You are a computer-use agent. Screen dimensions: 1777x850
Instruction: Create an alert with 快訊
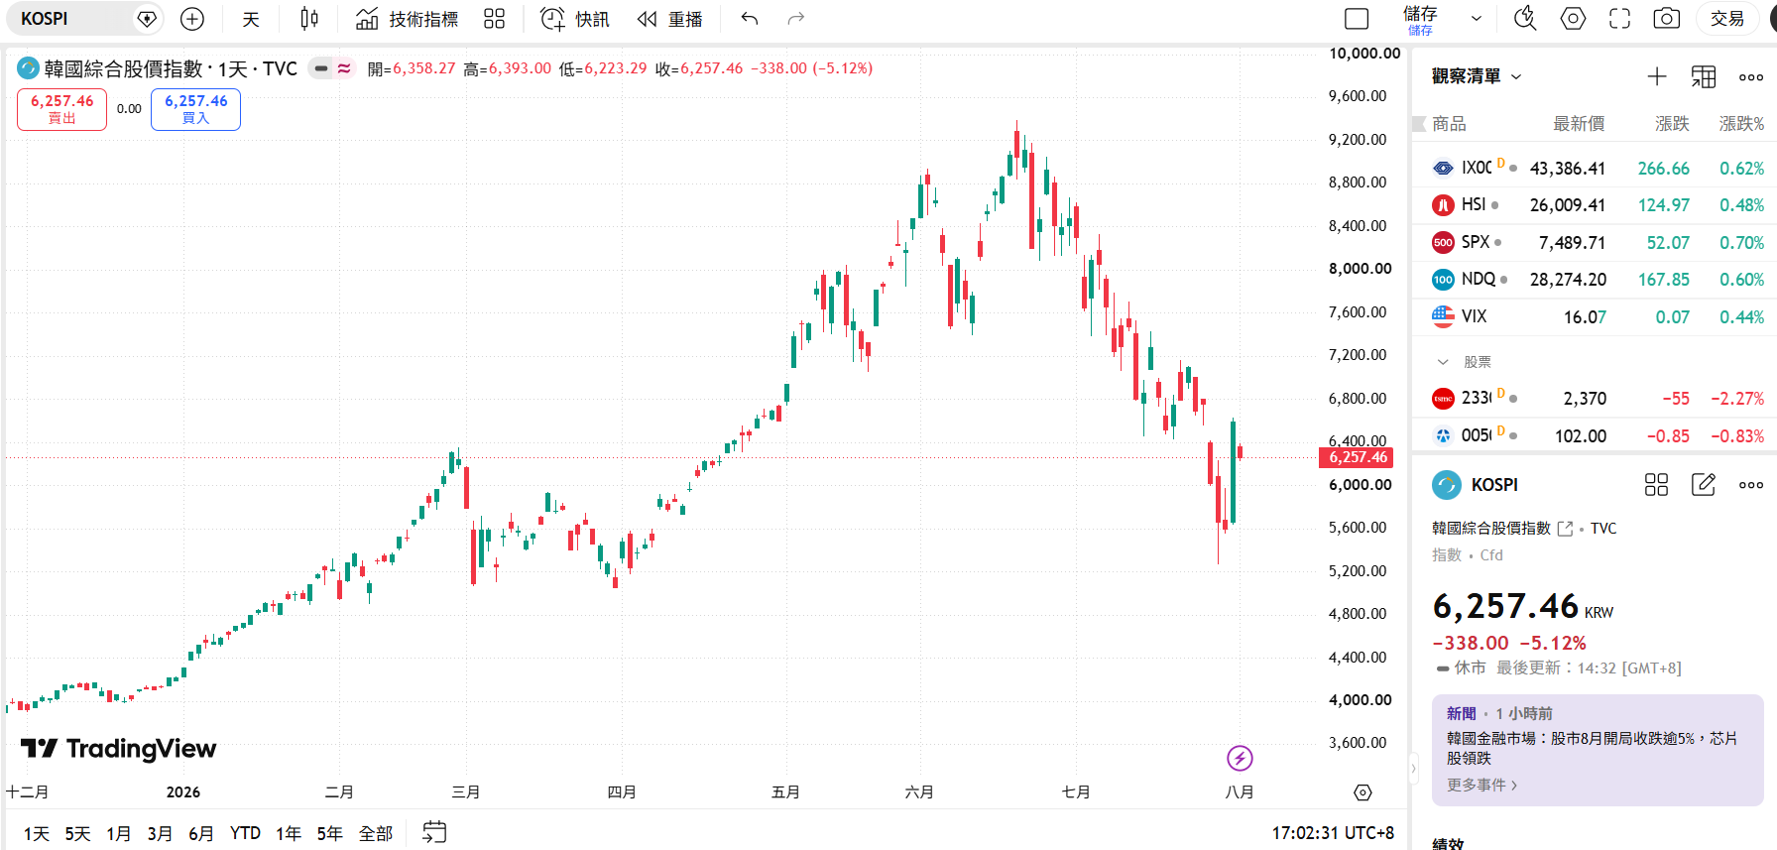coord(574,19)
